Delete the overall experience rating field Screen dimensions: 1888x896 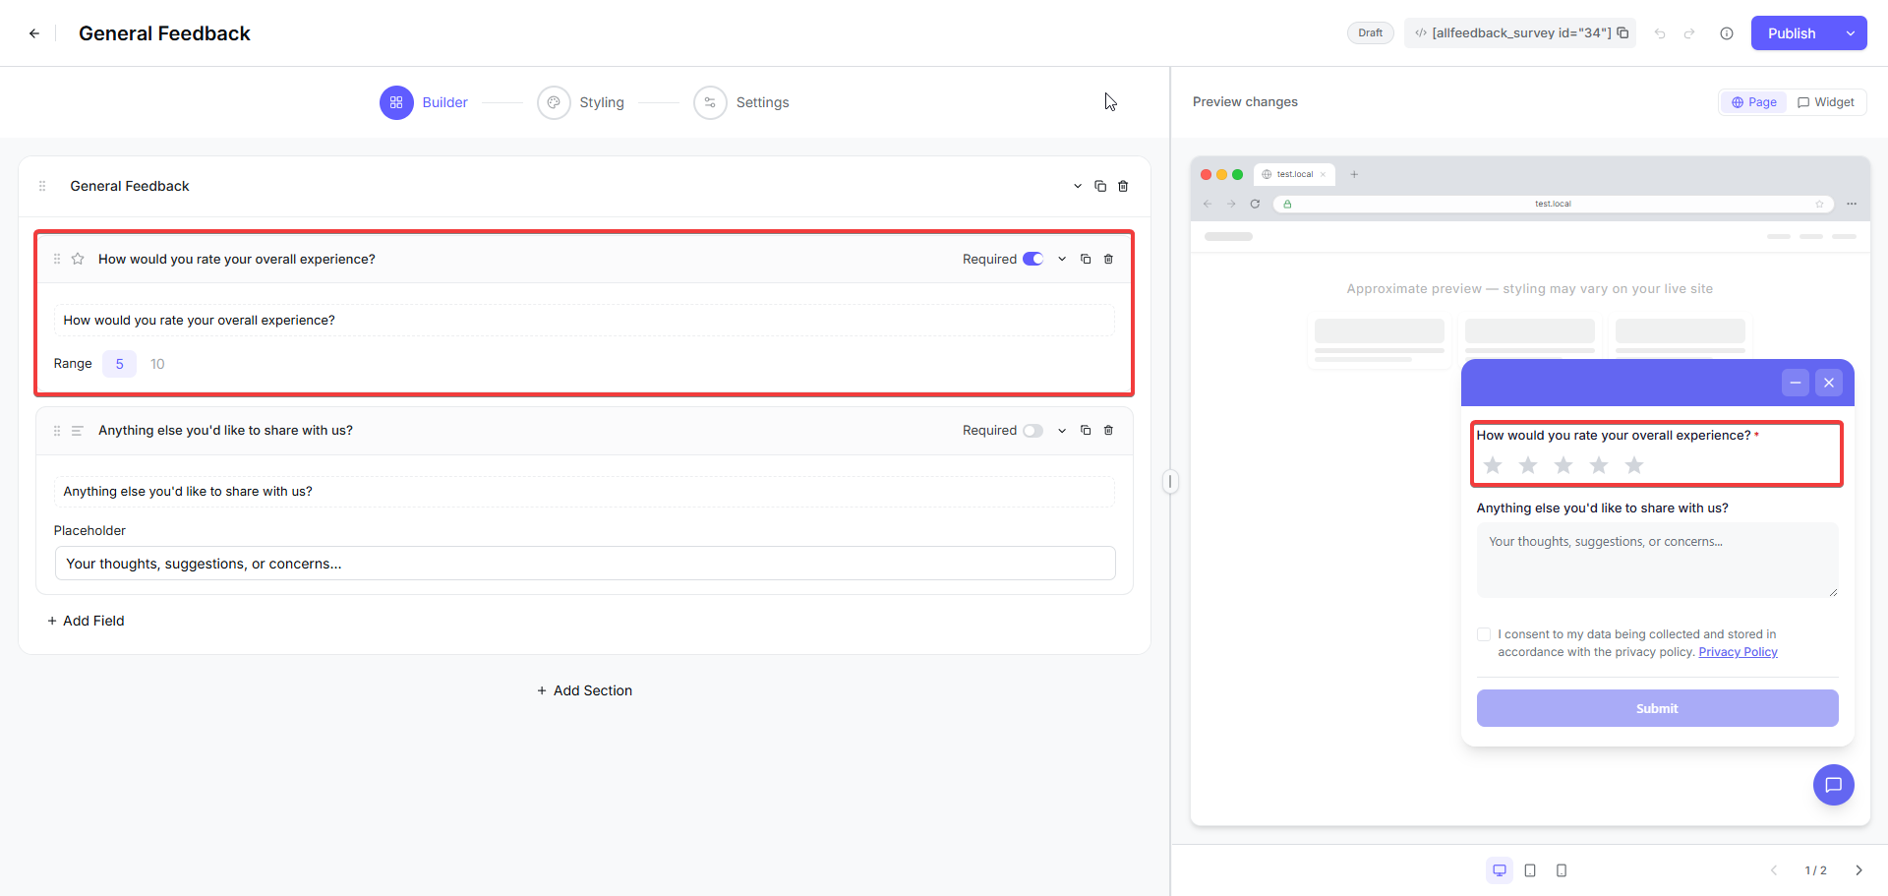[x=1108, y=259]
